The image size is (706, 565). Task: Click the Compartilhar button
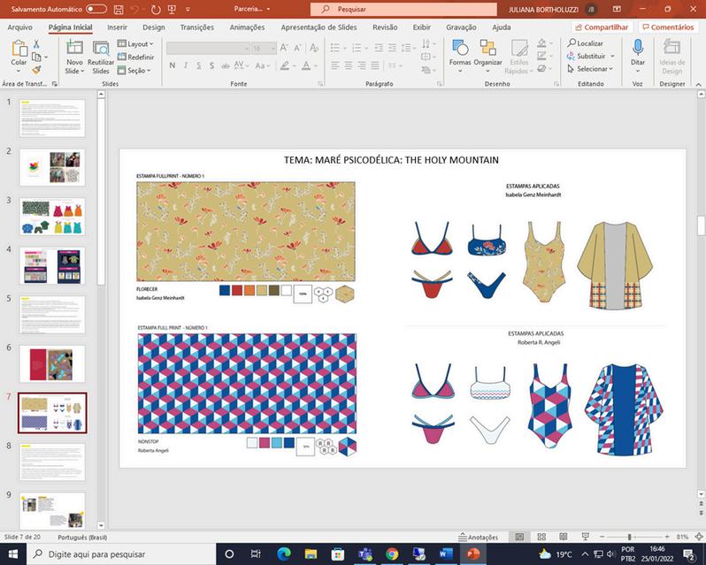point(602,27)
